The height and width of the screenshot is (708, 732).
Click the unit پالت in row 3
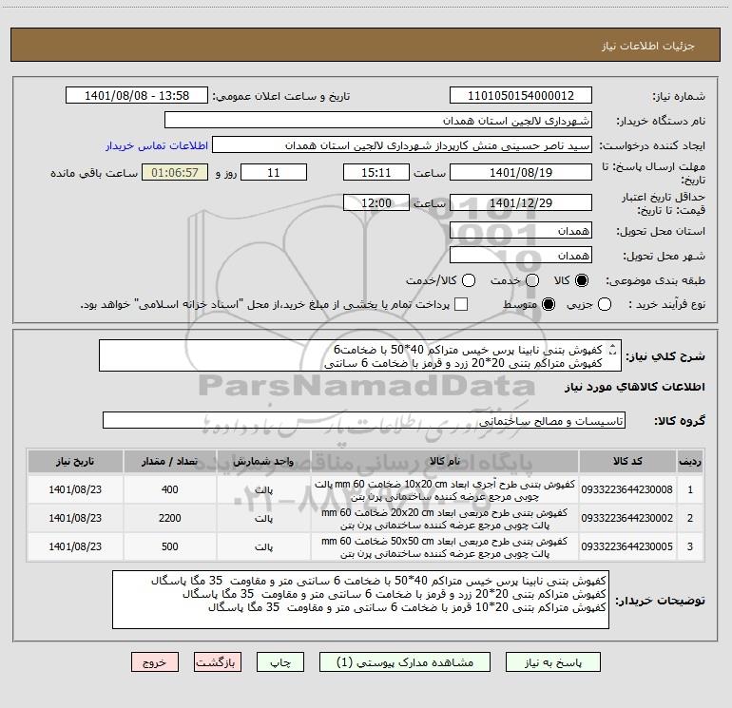tap(263, 547)
